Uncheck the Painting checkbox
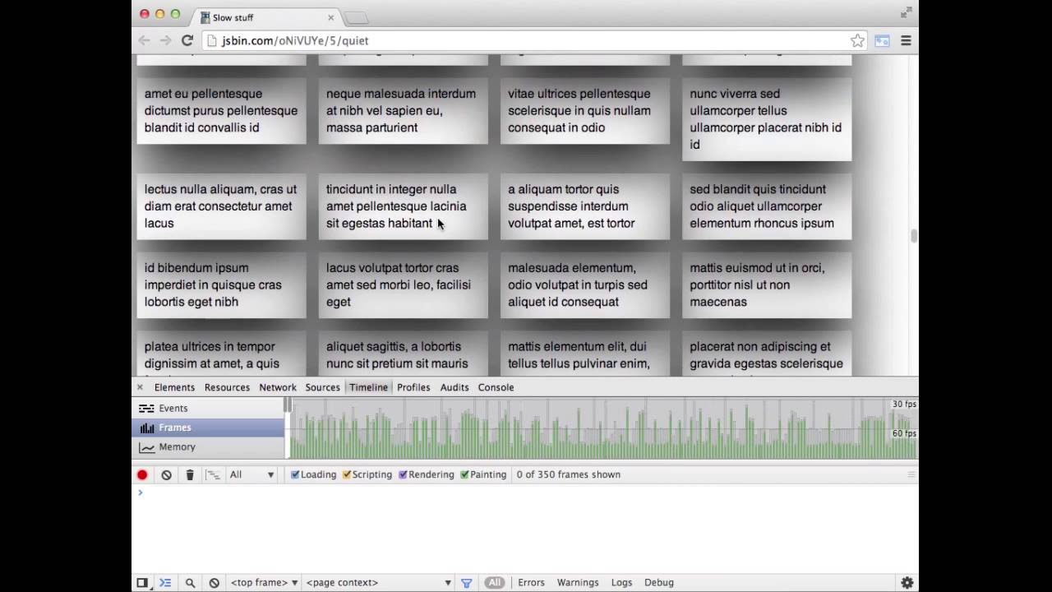Viewport: 1052px width, 592px height. click(x=464, y=474)
